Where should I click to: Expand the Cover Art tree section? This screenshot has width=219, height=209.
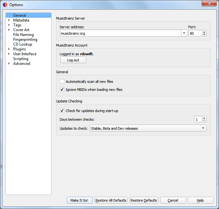coord(9,30)
